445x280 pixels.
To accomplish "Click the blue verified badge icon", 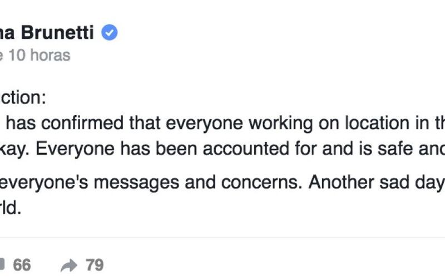I will click(109, 32).
